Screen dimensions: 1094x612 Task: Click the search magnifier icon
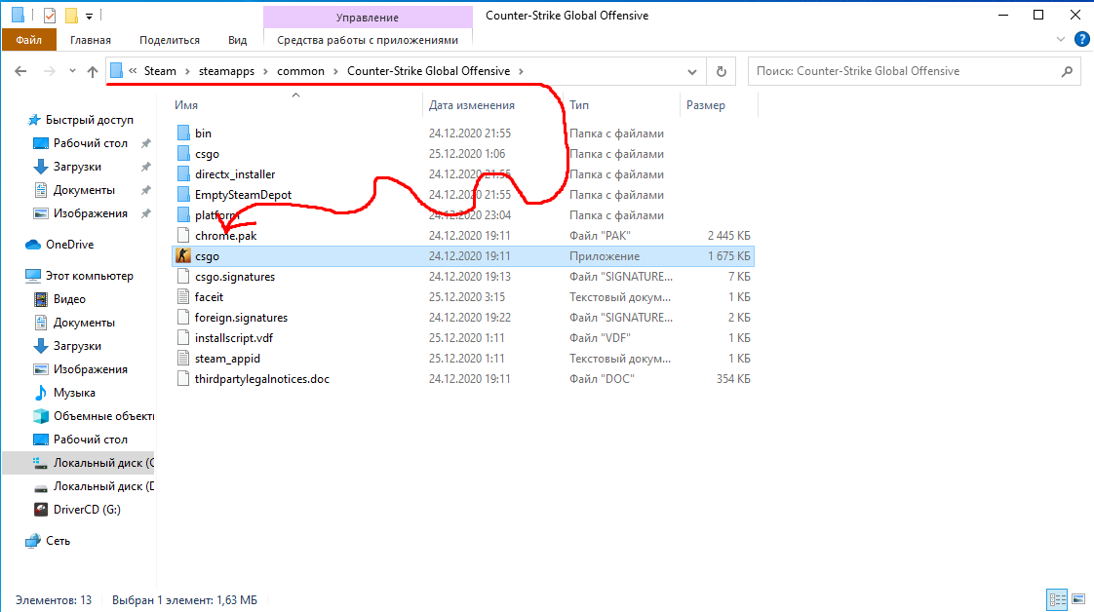pos(1067,71)
